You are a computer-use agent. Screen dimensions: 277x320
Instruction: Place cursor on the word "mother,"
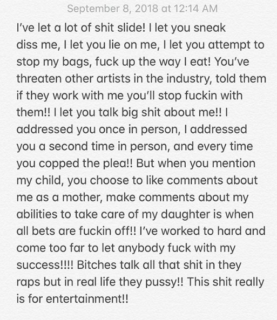[x=82, y=198]
